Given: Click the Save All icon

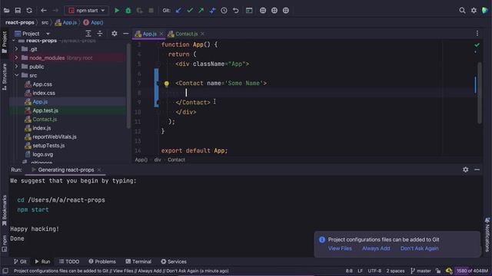Looking at the screenshot, I should click(18, 10).
